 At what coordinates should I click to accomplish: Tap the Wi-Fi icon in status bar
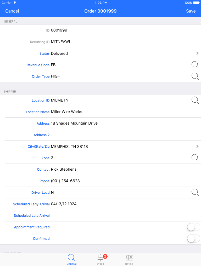[x=15, y=3]
